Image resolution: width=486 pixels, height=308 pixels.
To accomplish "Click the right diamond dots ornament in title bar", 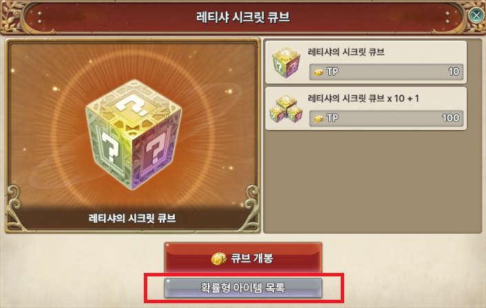I will [447, 18].
